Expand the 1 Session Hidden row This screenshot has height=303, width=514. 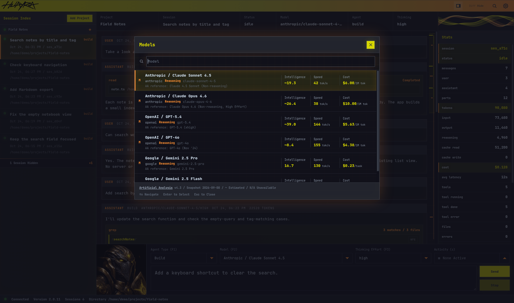coord(48,163)
